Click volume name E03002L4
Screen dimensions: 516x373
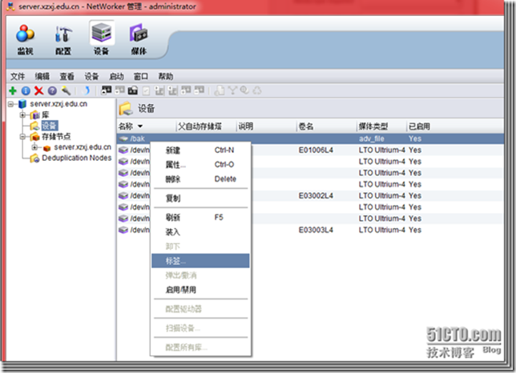(316, 196)
